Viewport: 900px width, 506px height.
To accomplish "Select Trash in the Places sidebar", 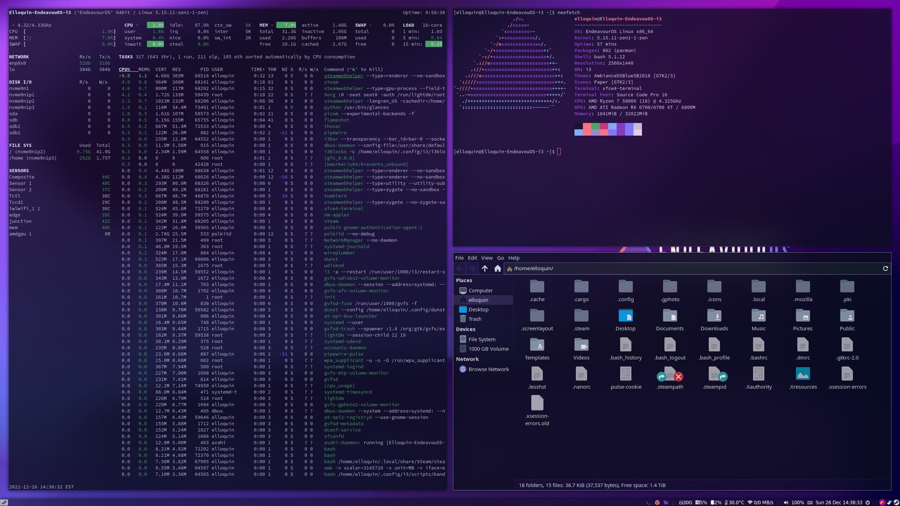I will (474, 319).
